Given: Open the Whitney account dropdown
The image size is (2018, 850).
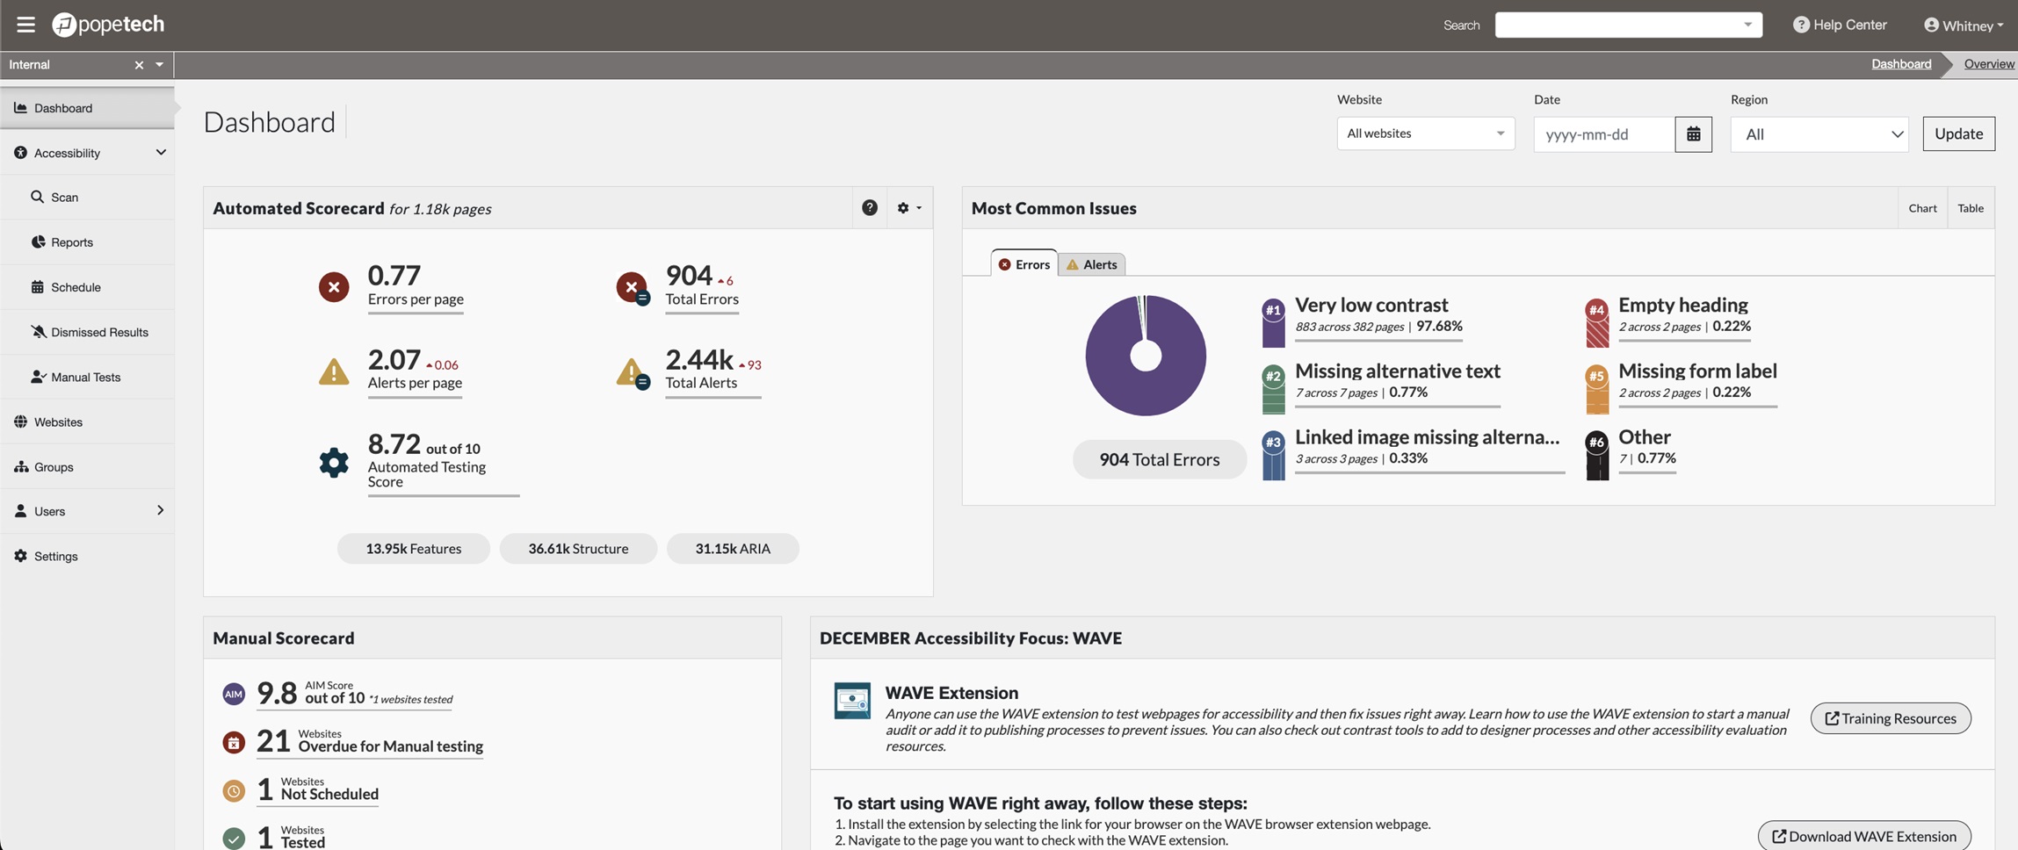Looking at the screenshot, I should pyautogui.click(x=1964, y=25).
